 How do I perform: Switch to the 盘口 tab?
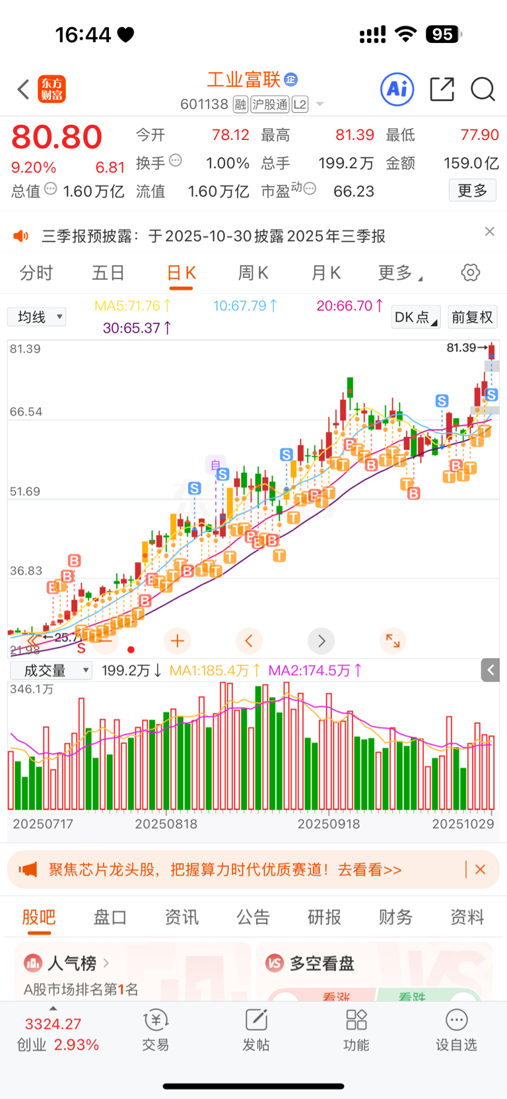click(x=110, y=917)
